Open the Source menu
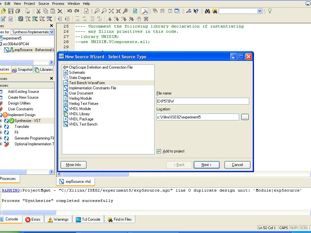311x233 pixels. click(44, 4)
